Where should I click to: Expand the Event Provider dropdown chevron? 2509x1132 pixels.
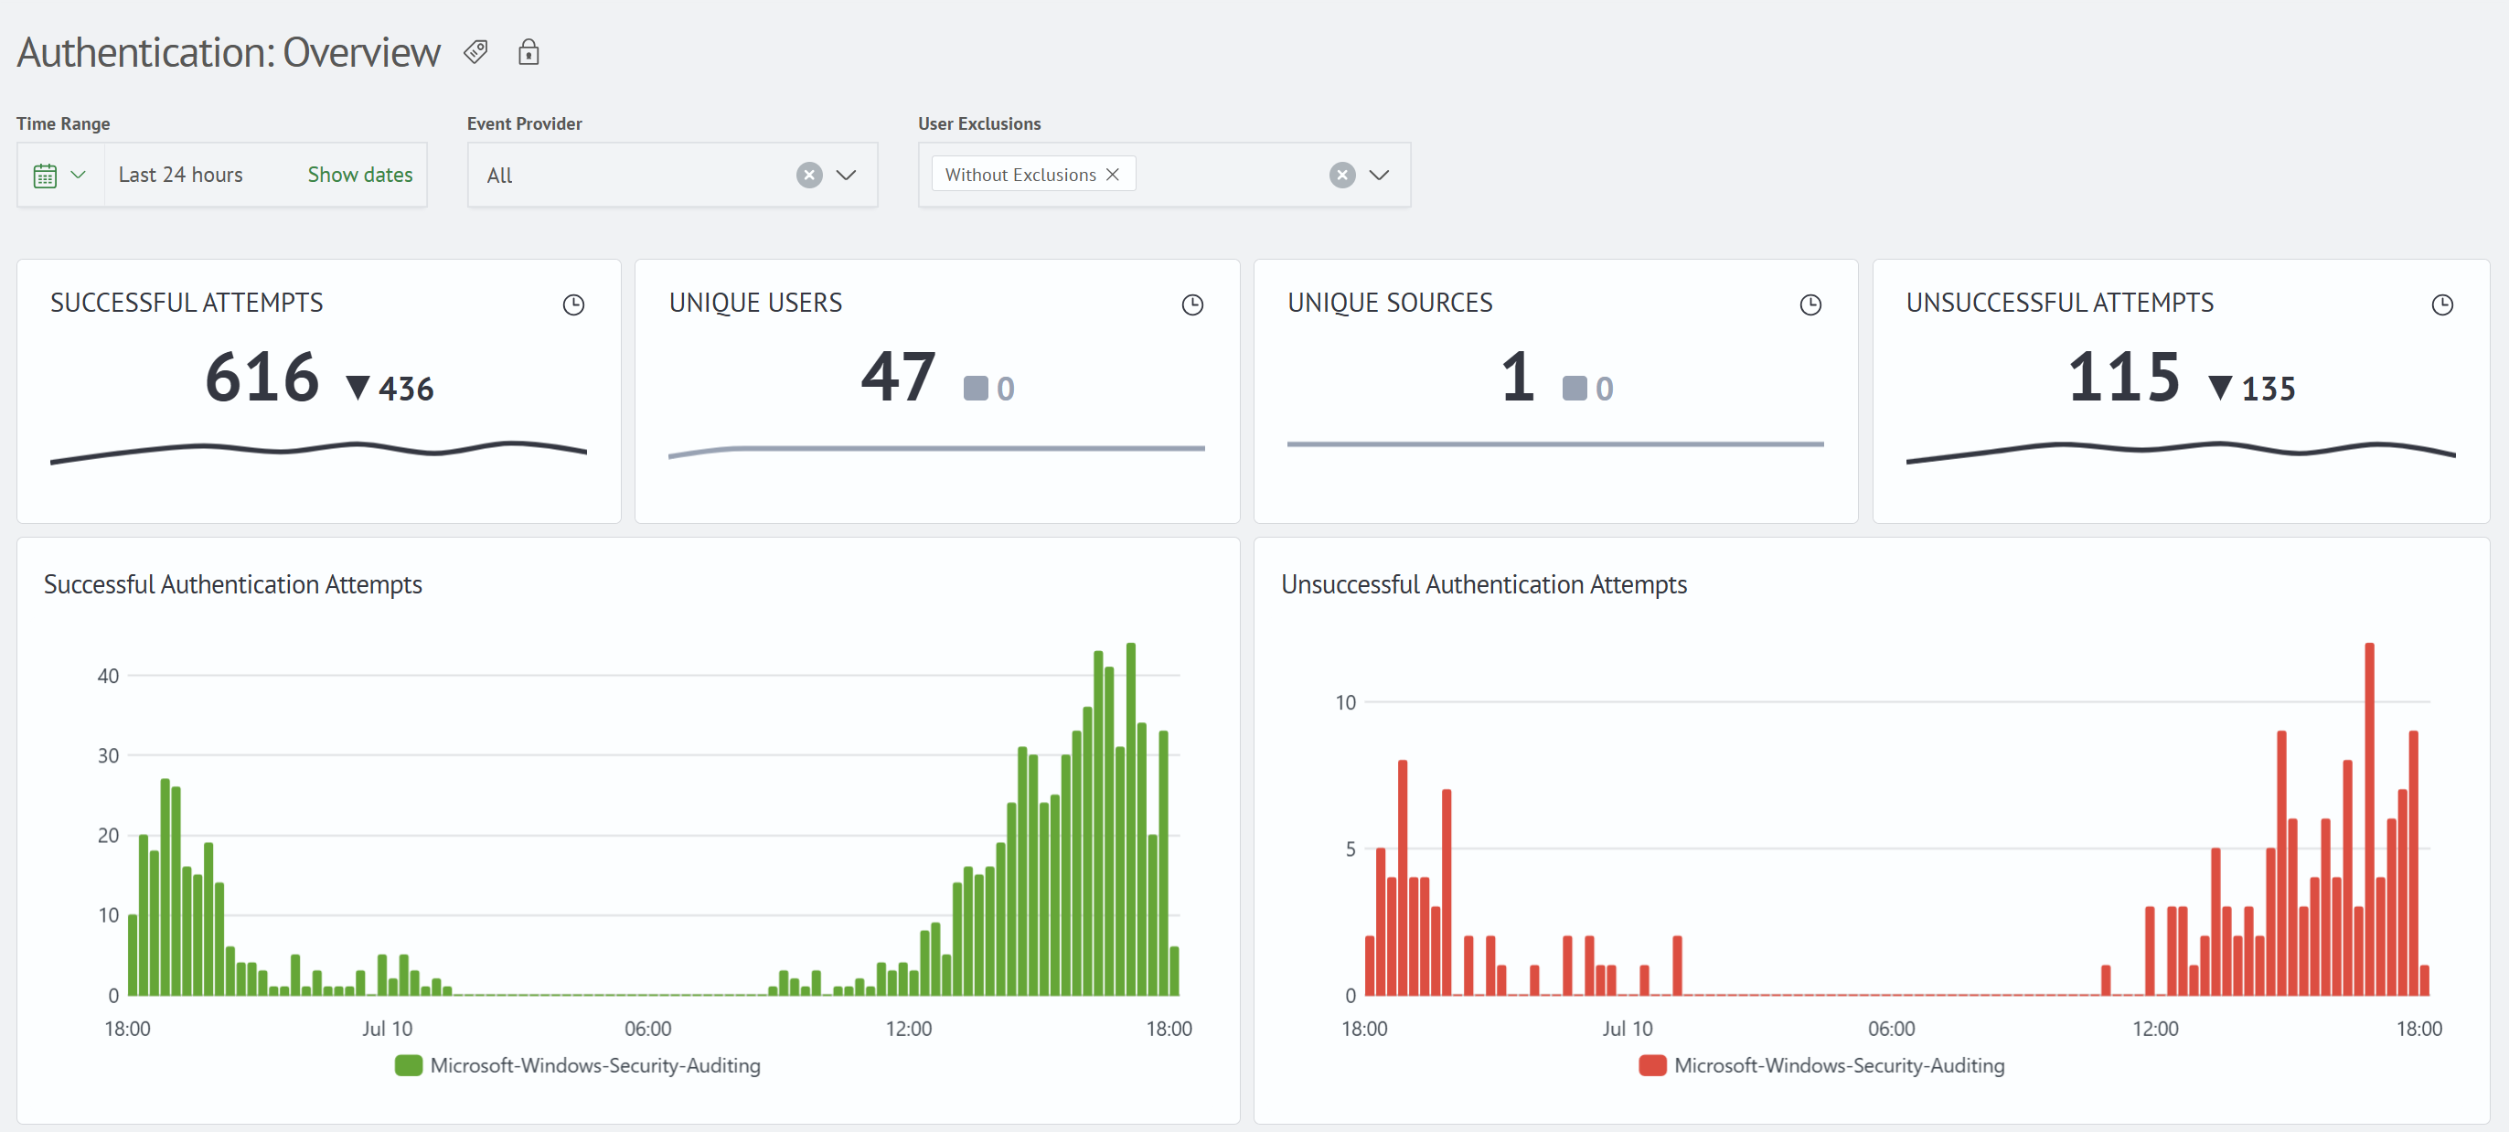(847, 176)
